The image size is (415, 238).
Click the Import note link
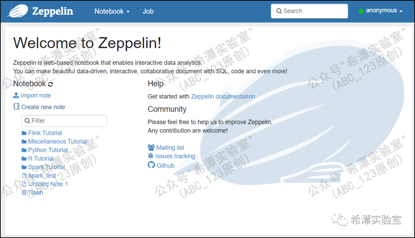coord(36,95)
